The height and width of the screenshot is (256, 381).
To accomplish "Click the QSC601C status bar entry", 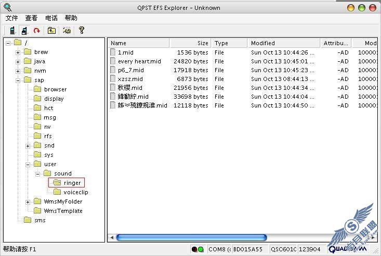I will coord(283,249).
